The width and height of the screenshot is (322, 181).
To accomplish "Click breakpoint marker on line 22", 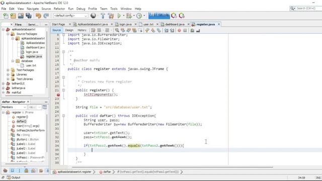I will point(58,95).
